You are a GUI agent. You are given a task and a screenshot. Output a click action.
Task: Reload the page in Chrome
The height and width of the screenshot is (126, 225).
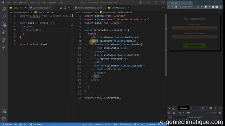176,7
